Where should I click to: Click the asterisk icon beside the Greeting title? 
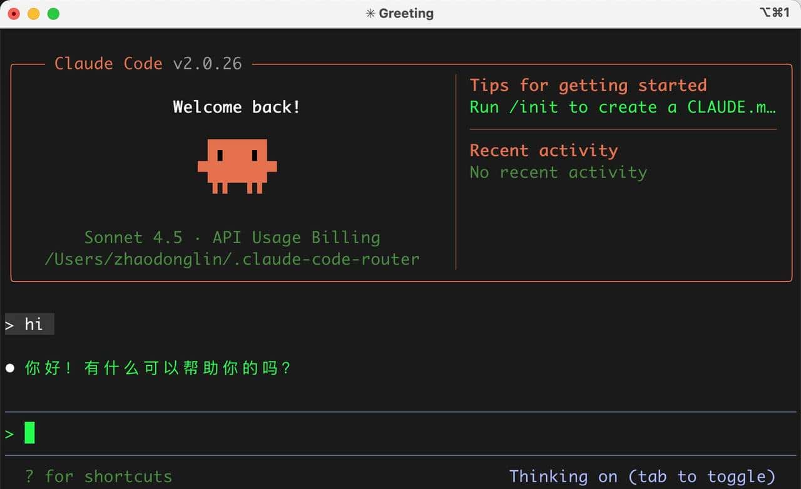[x=370, y=13]
